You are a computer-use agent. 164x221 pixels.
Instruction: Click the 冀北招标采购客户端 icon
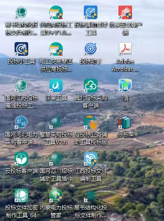[91, 86]
